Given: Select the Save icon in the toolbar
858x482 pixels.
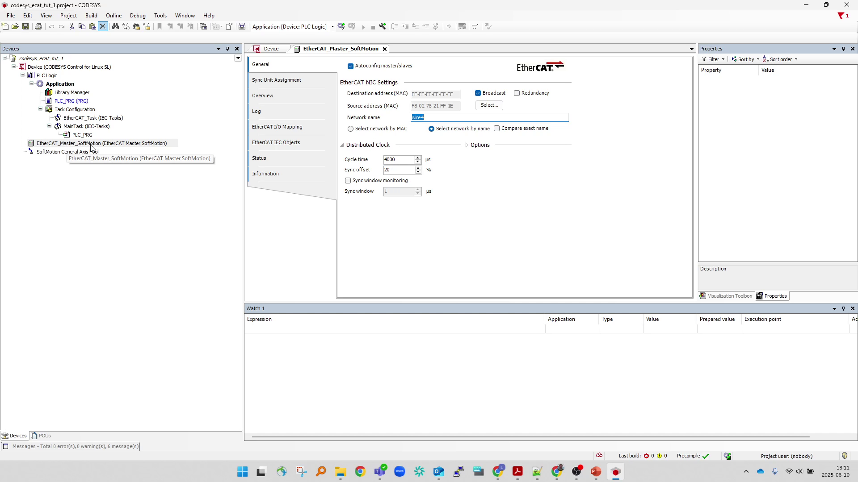Looking at the screenshot, I should [x=25, y=26].
